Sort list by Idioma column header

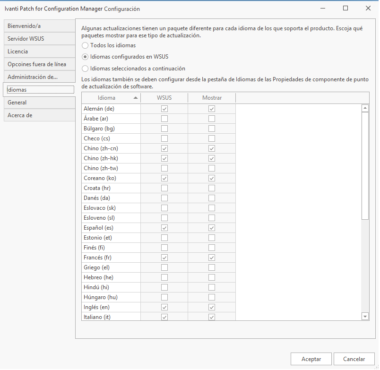[111, 98]
